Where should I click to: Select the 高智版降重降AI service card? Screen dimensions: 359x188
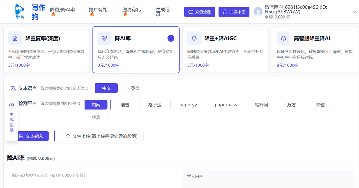(x=315, y=50)
